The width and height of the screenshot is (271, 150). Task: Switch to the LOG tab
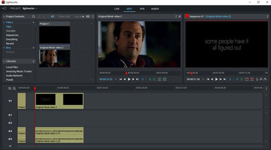117,9
